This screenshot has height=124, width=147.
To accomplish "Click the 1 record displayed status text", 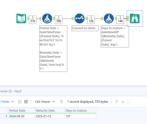I will pos(88,102).
